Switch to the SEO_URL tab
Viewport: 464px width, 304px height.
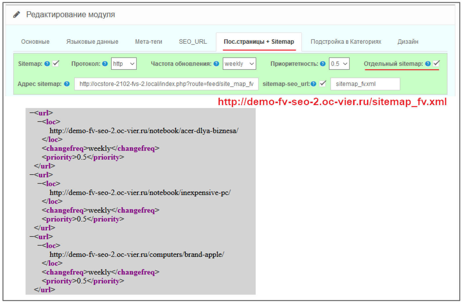click(x=193, y=42)
